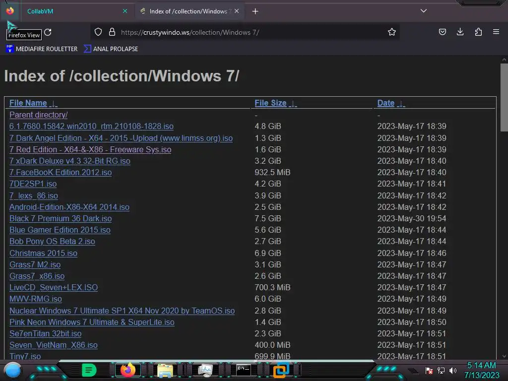Open Action Center flag tray icon

[x=429, y=371]
